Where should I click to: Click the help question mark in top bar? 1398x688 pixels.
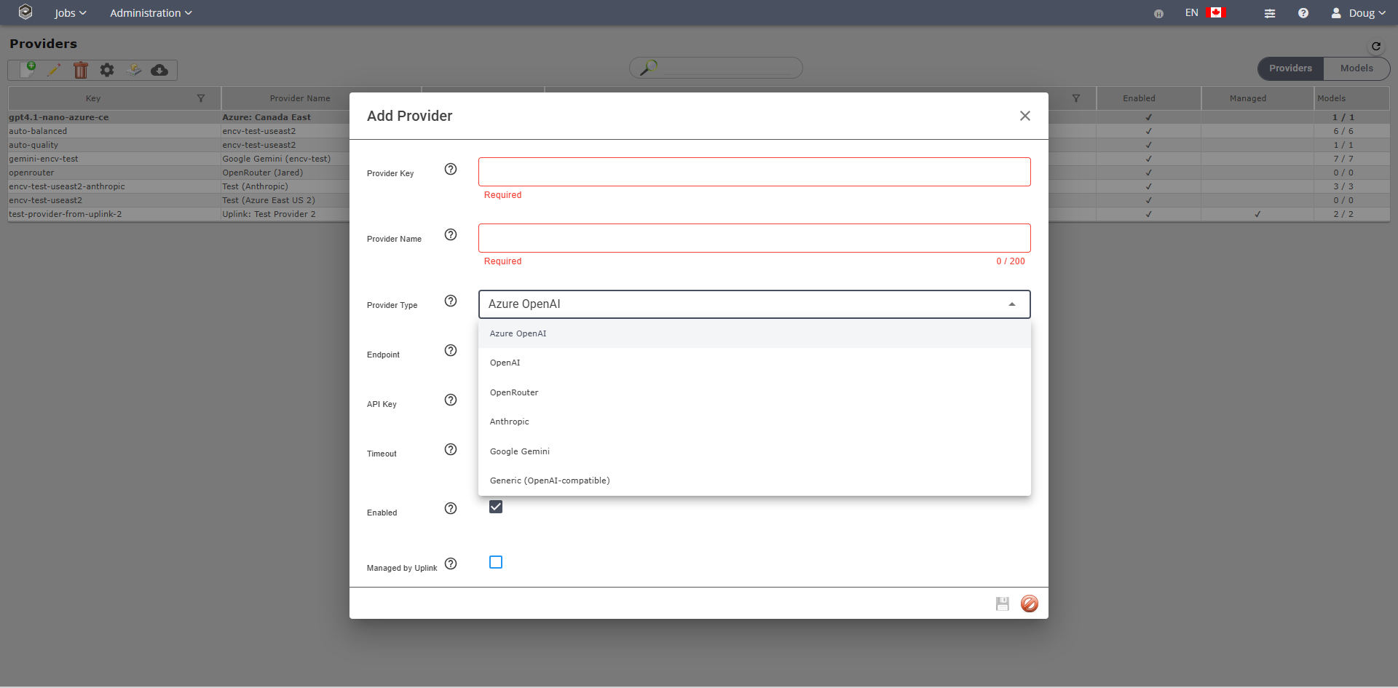pyautogui.click(x=1303, y=13)
